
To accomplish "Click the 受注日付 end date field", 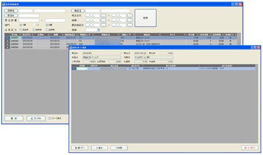I will [x=119, y=16].
